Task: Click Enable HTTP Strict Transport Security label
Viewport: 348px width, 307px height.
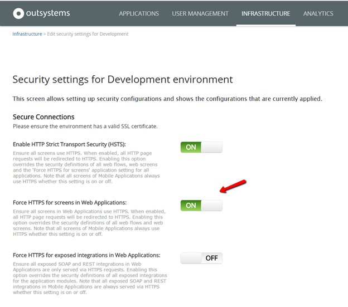Action: click(x=69, y=144)
